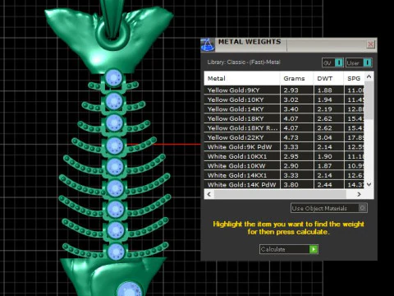This screenshot has height=296, width=394.
Task: Click the table's vertical scroll up arrow
Action: click(x=369, y=76)
